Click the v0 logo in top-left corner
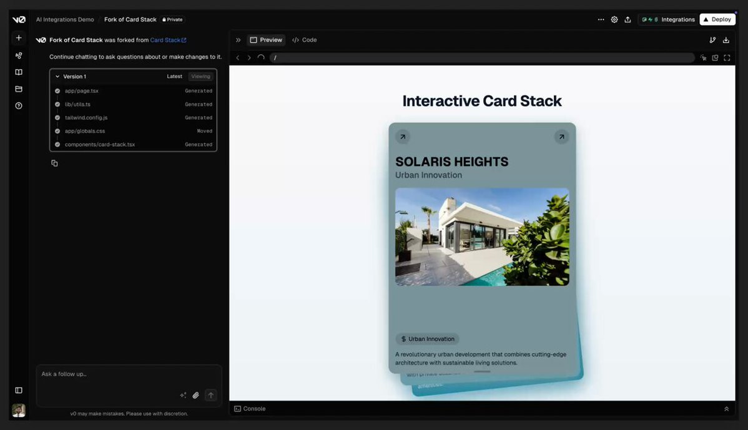Image resolution: width=748 pixels, height=430 pixels. [19, 19]
